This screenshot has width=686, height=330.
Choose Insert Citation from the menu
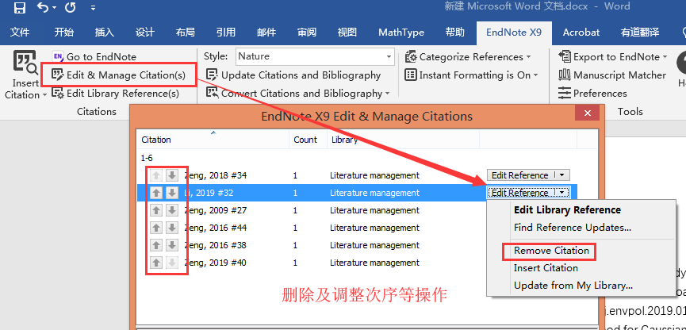pos(546,268)
